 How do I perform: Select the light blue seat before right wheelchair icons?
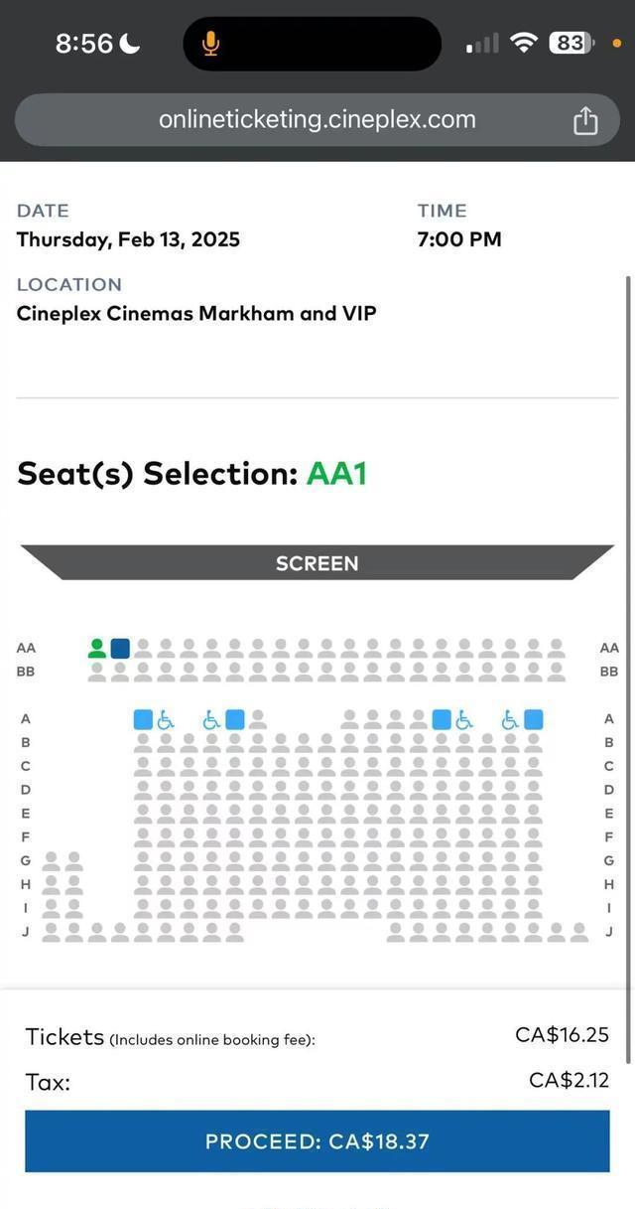442,719
